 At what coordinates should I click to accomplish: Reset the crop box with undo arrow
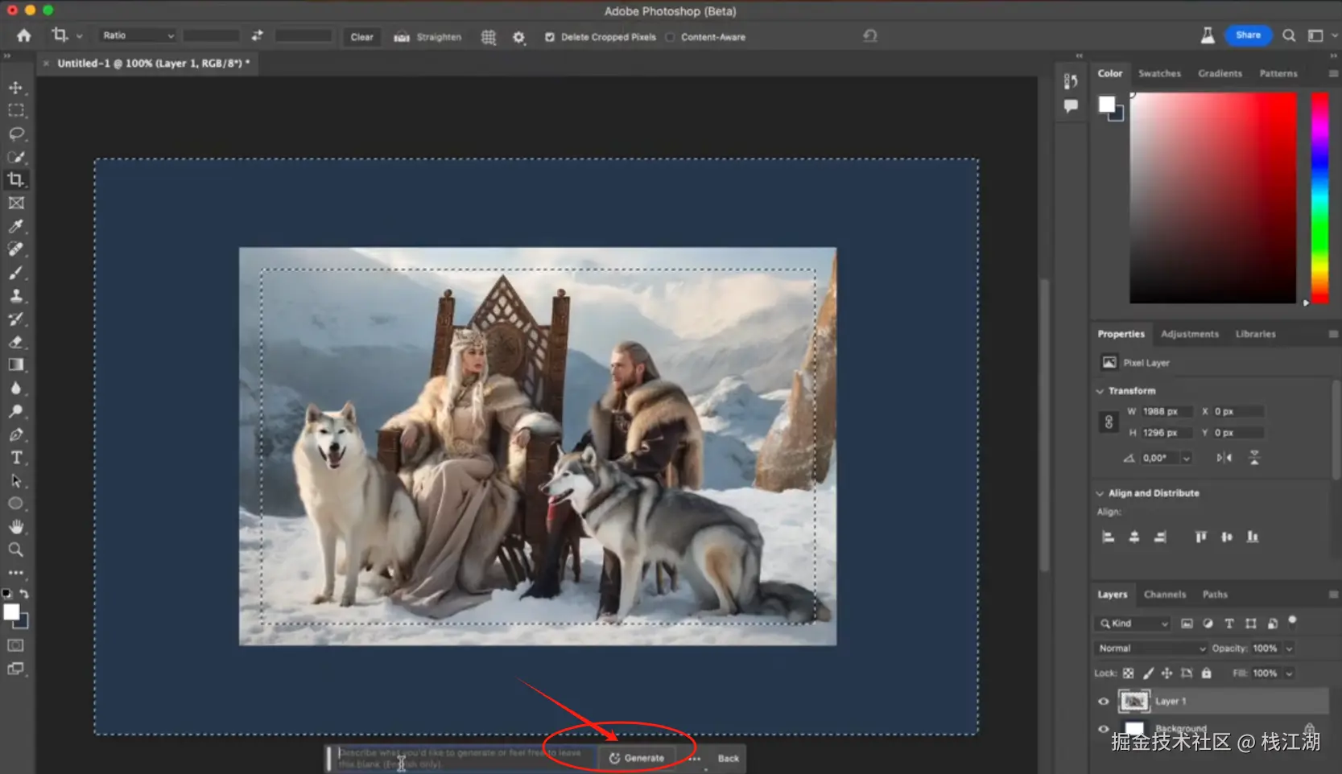tap(870, 35)
